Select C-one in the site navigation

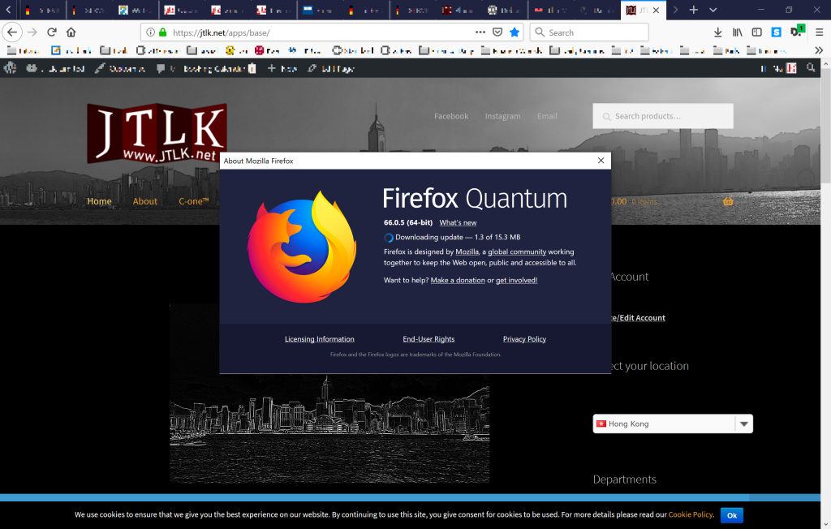coord(193,201)
